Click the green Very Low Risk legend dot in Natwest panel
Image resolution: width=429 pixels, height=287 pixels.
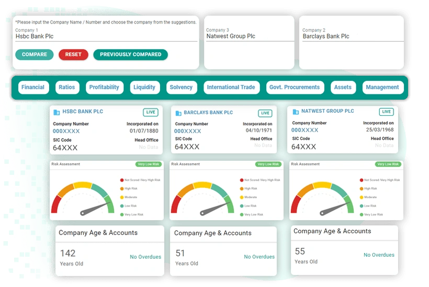362,214
